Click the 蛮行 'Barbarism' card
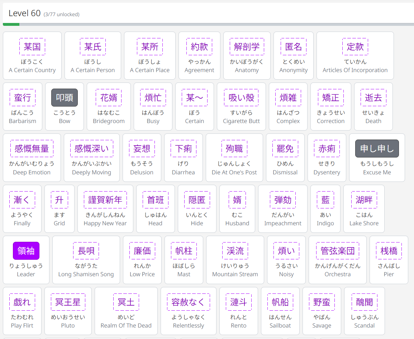This screenshot has width=414, height=339. [23, 107]
